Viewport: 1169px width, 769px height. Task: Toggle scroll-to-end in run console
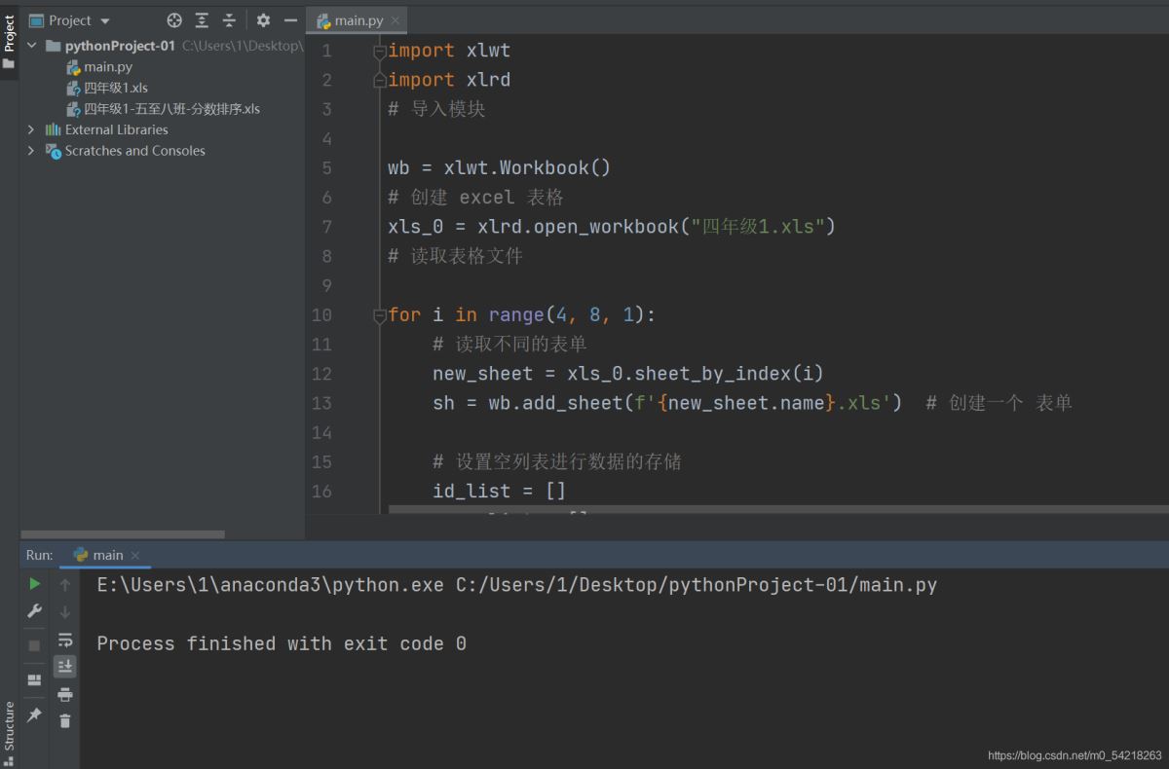coord(65,666)
